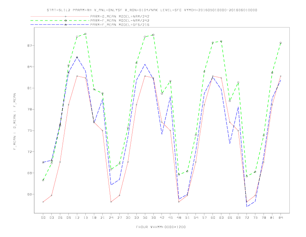The height and width of the screenshot is (237, 306).
Task: Click x-axis forecast hour label 75
Action: coord(255,218)
